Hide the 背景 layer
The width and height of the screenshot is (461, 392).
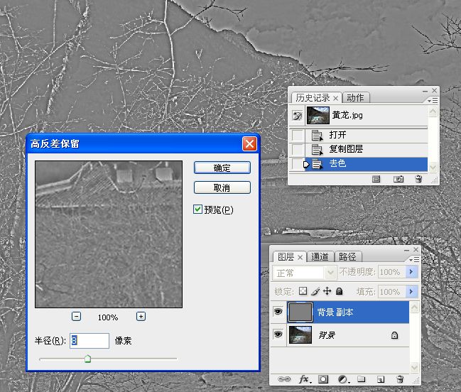278,334
